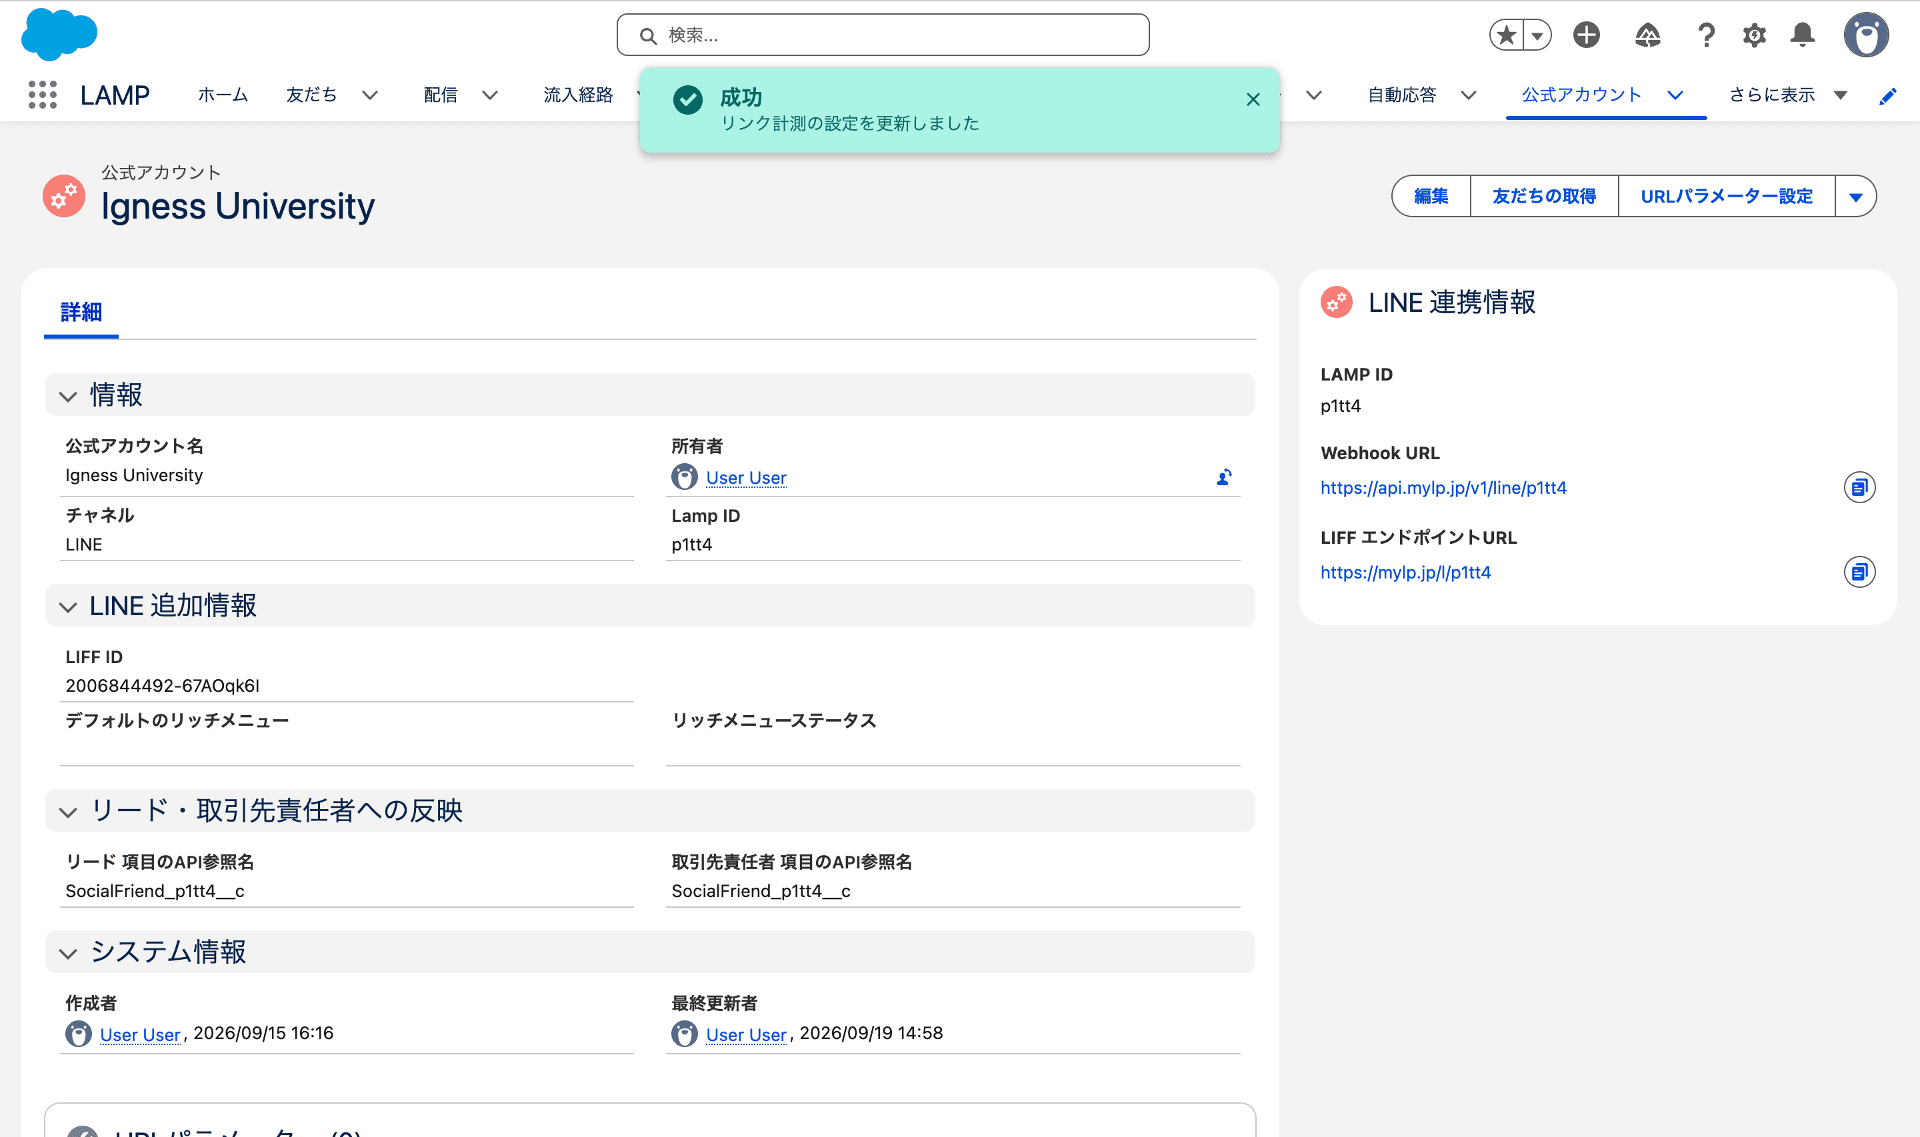Click the change owner icon
Screen dimensions: 1920x1137
1223,477
